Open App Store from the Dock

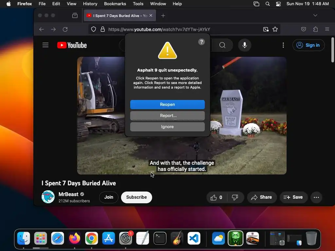tap(109, 238)
